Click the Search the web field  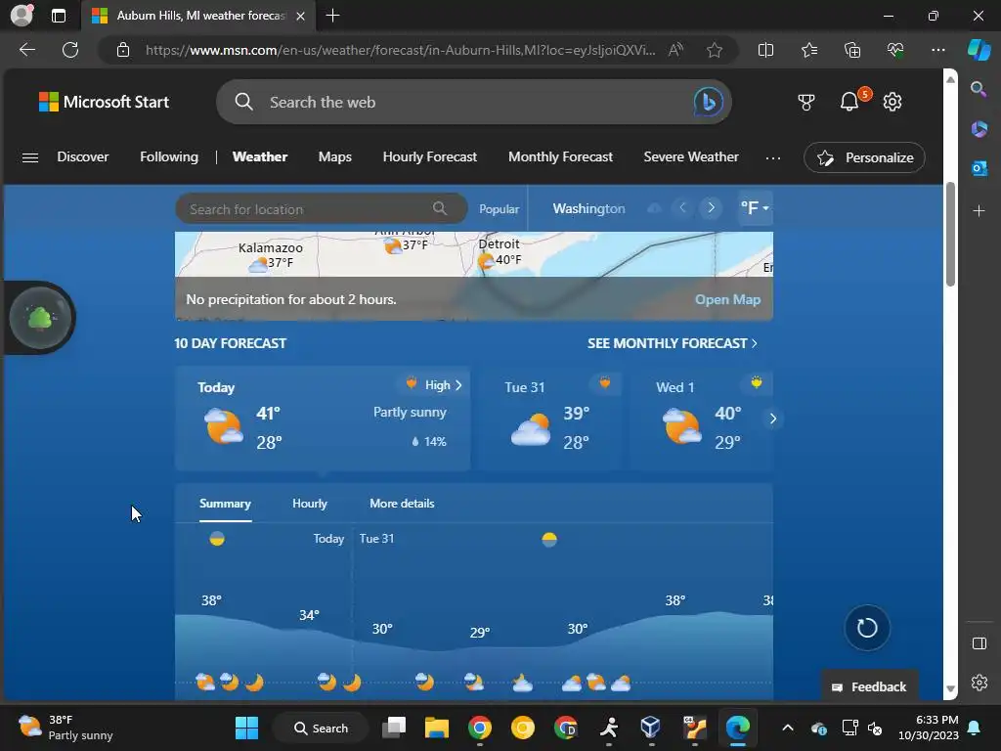(472, 102)
